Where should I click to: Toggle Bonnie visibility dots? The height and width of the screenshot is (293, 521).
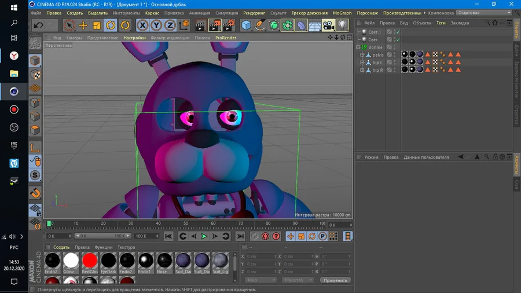[394, 47]
